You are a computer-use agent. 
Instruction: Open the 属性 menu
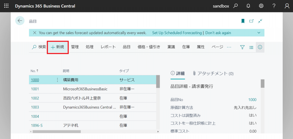coord(201,47)
